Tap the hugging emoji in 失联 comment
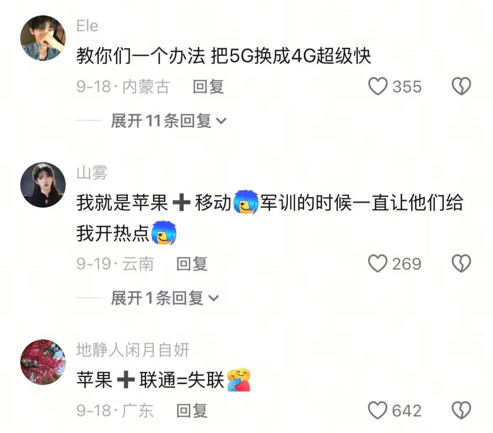The image size is (493, 433). point(238,379)
